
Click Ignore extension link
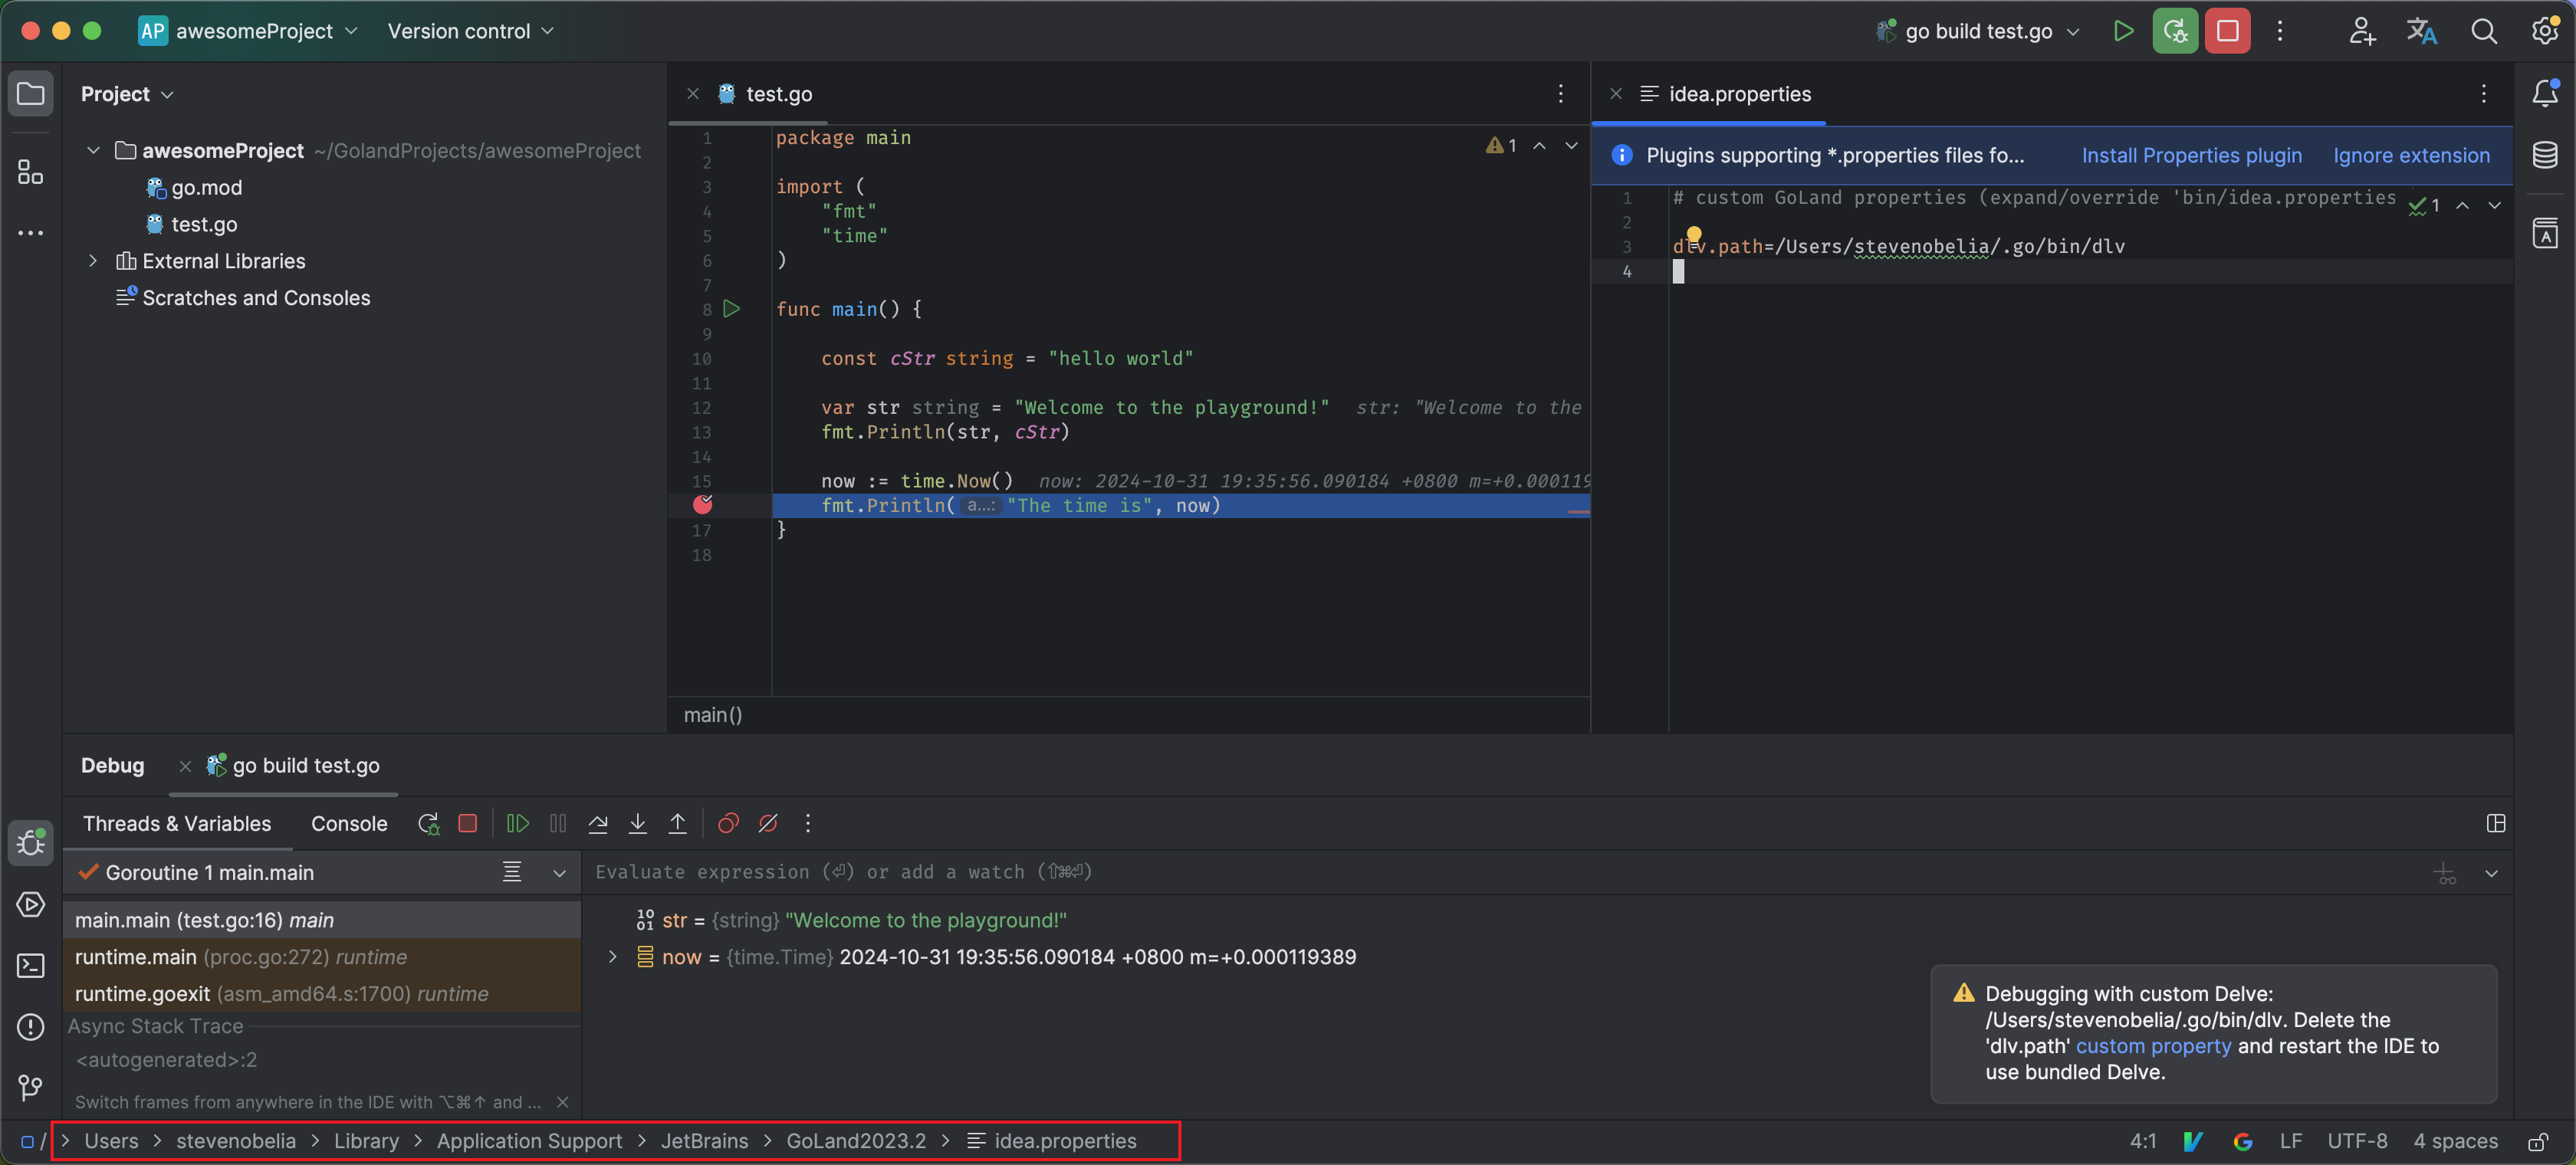click(2411, 155)
